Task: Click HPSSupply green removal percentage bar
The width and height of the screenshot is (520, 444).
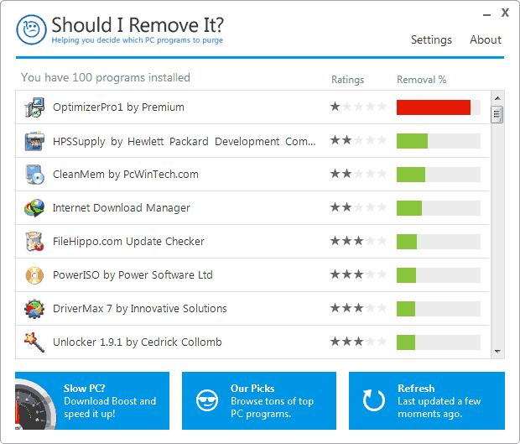Action: [439, 141]
